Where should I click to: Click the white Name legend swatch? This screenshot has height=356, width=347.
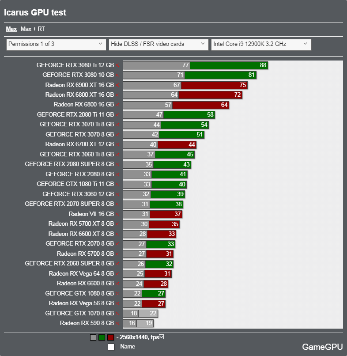pyautogui.click(x=111, y=347)
